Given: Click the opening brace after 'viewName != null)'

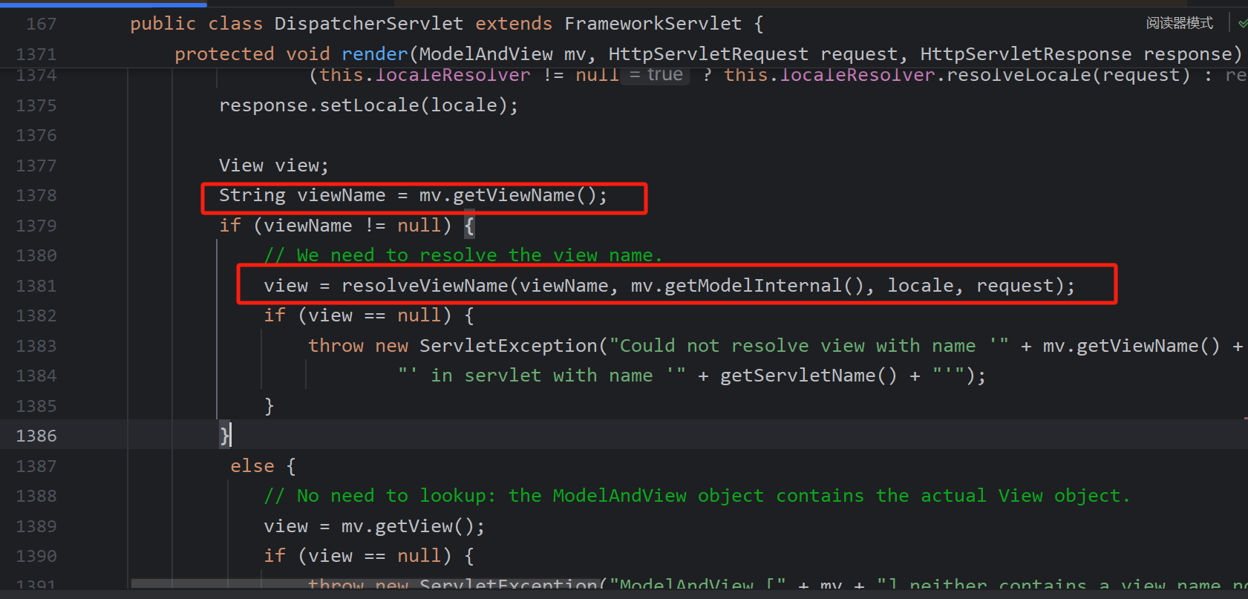Looking at the screenshot, I should pos(469,226).
